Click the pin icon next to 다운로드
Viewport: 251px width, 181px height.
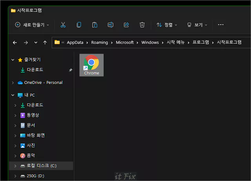tap(71, 70)
